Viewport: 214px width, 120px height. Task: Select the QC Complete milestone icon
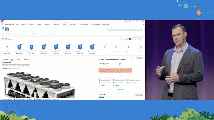point(68,47)
